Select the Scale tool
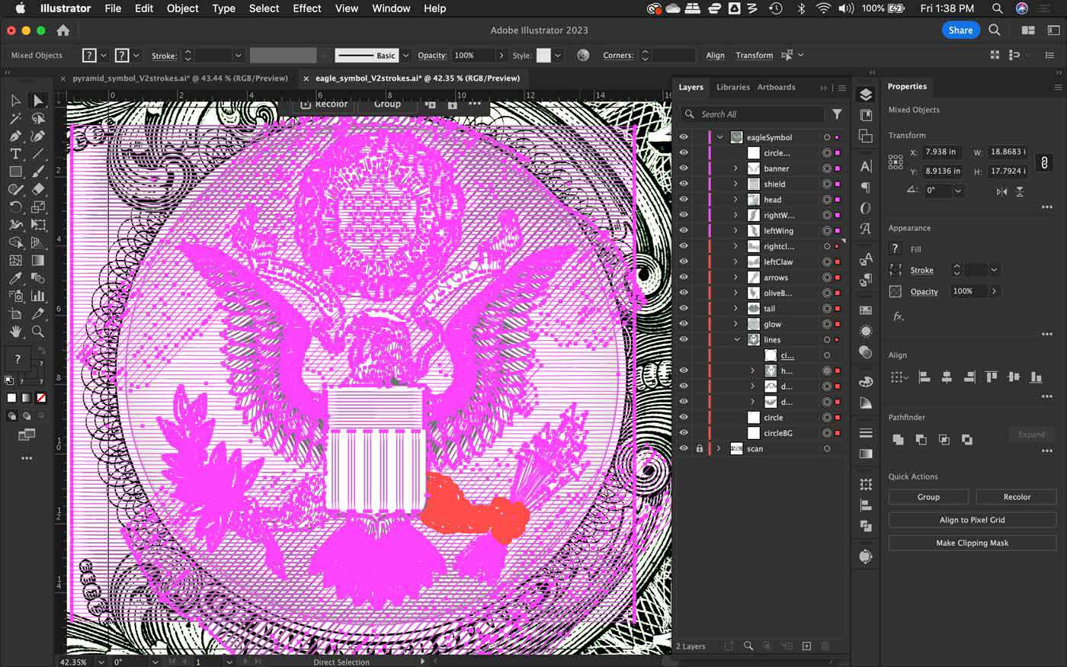This screenshot has width=1067, height=667. coord(38,207)
